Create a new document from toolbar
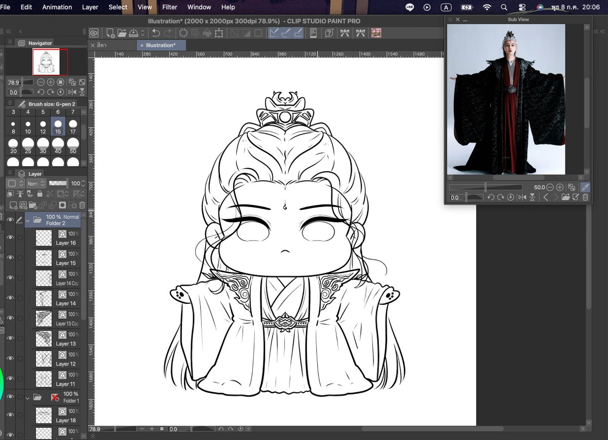608x440 pixels. (110, 33)
